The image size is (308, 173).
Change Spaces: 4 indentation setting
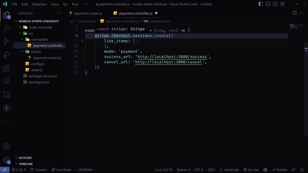pyautogui.click(x=183, y=170)
